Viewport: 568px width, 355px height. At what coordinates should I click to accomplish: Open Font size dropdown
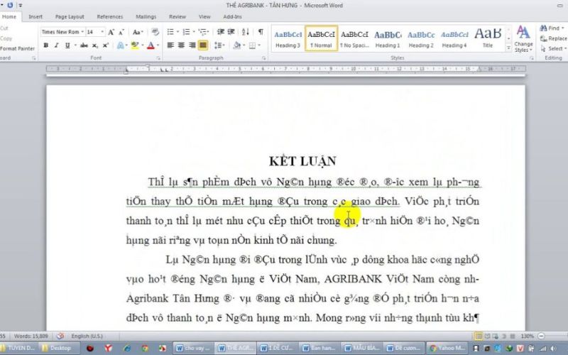point(102,32)
